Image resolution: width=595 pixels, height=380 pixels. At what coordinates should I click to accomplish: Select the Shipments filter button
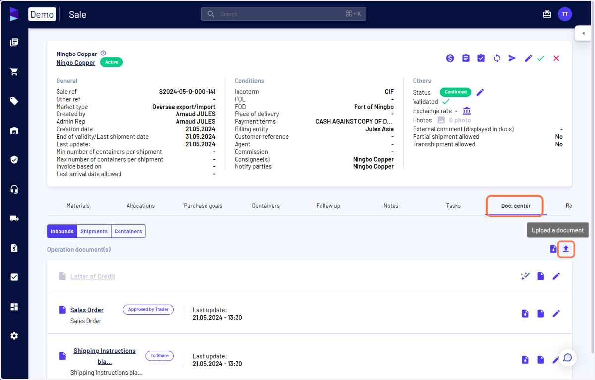(94, 231)
